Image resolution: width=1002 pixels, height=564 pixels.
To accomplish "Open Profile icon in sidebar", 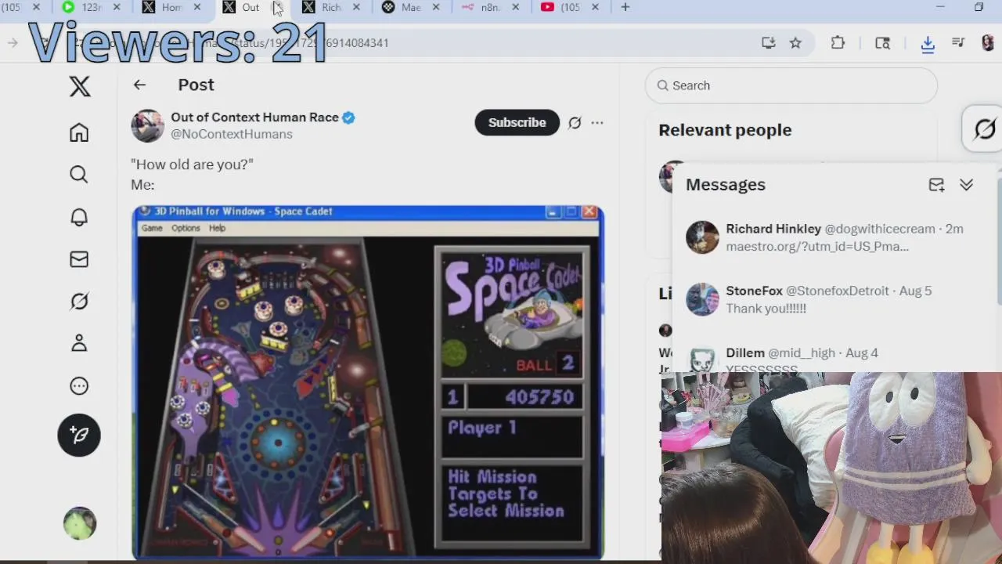I will 79,343.
